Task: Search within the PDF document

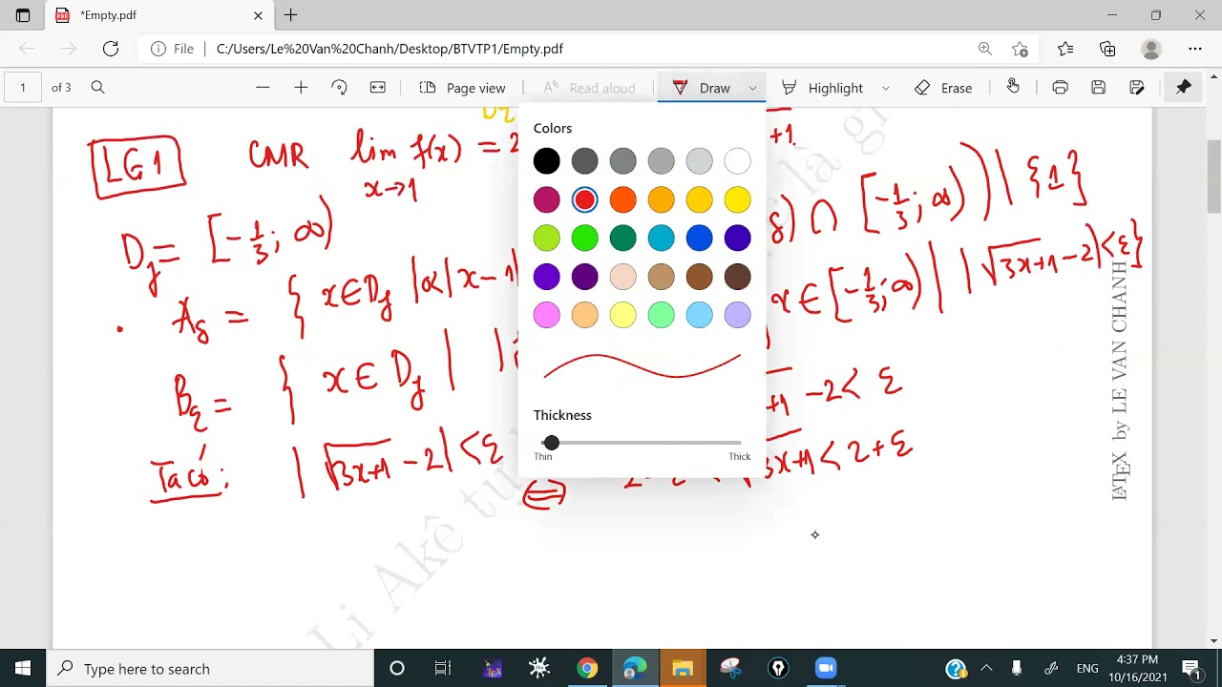Action: tap(97, 88)
